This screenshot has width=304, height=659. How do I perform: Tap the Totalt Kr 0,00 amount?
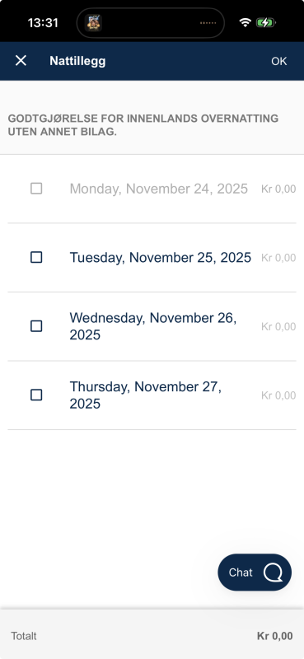tap(274, 636)
